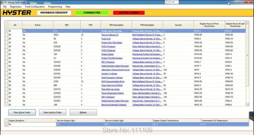The height and width of the screenshot is (135, 254).
Task: Open the File menu
Action: 5,7
